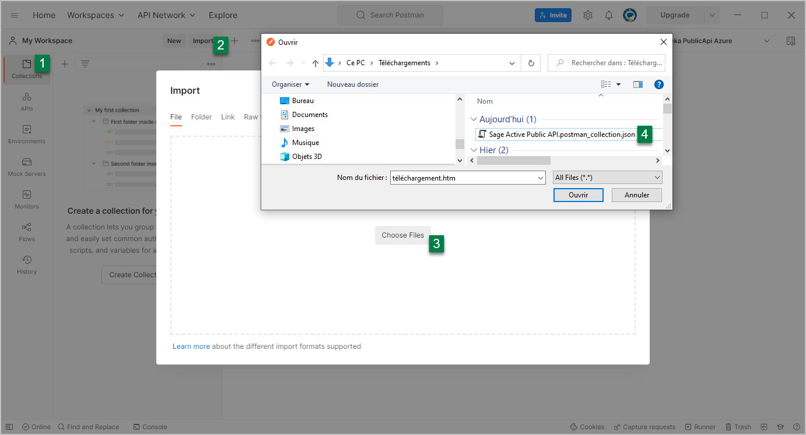The width and height of the screenshot is (806, 435).
Task: Sort by the Nom column header
Action: 485,101
